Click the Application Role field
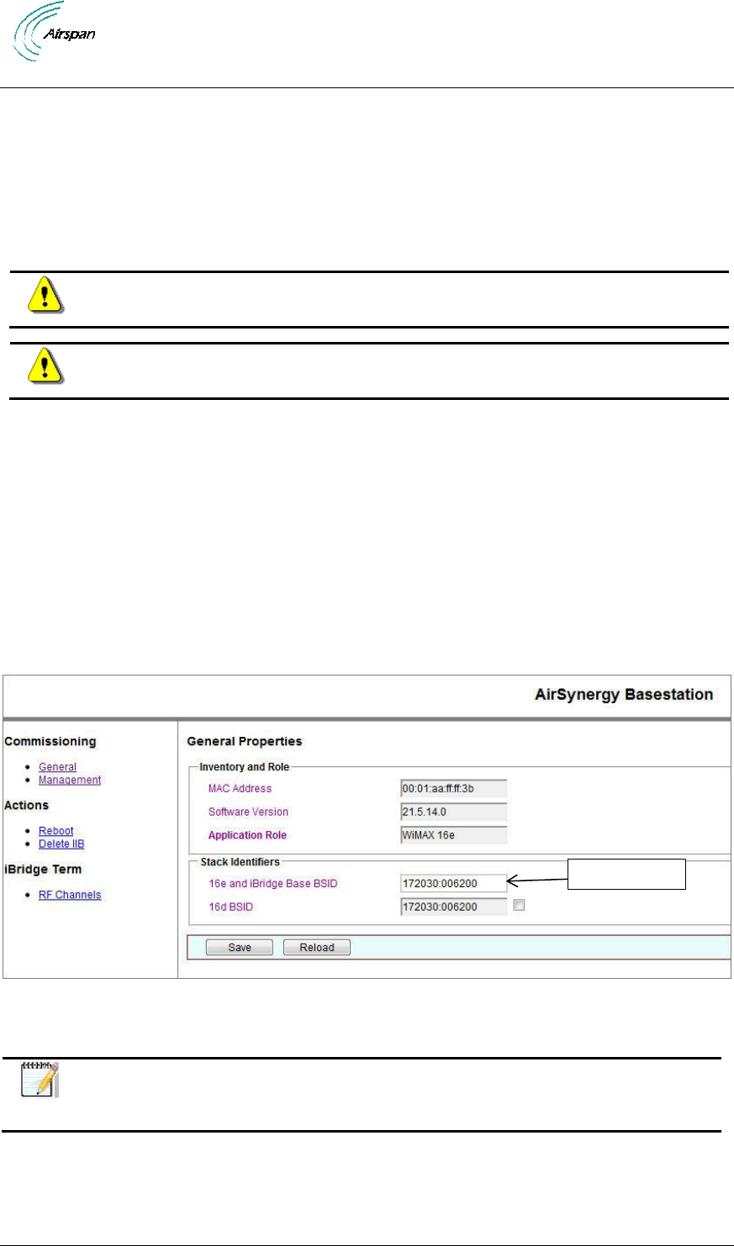Viewport: 734px width, 1246px height. (x=454, y=835)
